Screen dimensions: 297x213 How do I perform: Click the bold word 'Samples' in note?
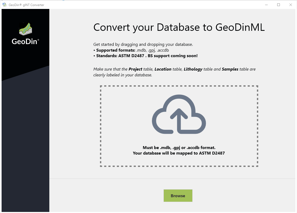coord(230,69)
